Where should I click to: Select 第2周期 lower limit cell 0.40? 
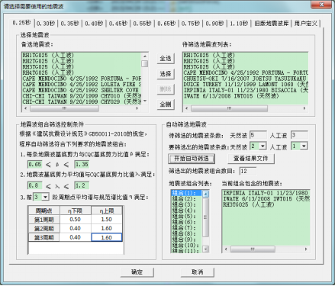point(76,228)
